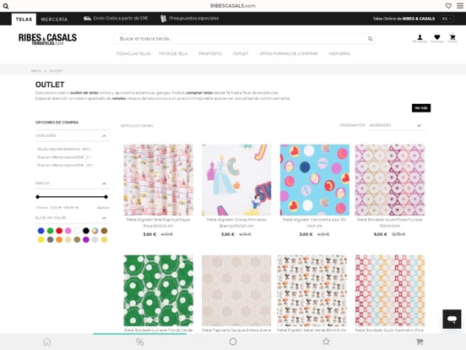Filter by Telas en Oferta hasta 6,95€
This screenshot has width=466, height=350.
tap(65, 165)
